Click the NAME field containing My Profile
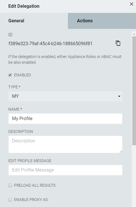This screenshot has width=136, height=207. [x=65, y=119]
